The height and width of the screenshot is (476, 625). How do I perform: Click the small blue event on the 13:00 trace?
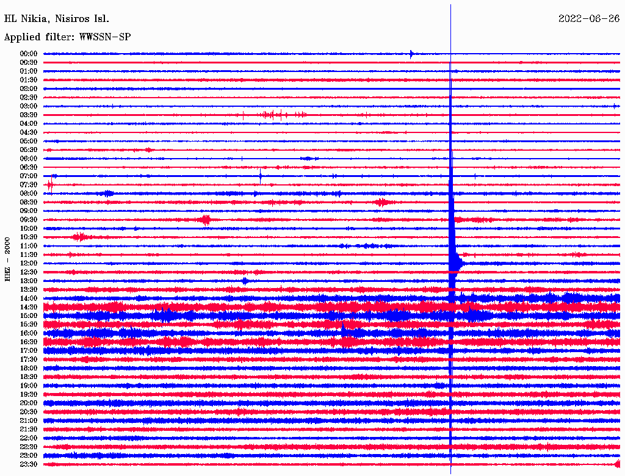tap(245, 281)
